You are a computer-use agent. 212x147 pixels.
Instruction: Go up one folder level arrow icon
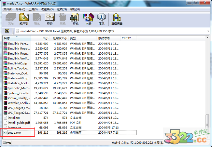pyautogui.click(x=7, y=31)
